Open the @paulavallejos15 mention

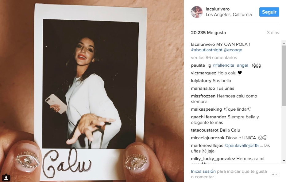click(242, 146)
